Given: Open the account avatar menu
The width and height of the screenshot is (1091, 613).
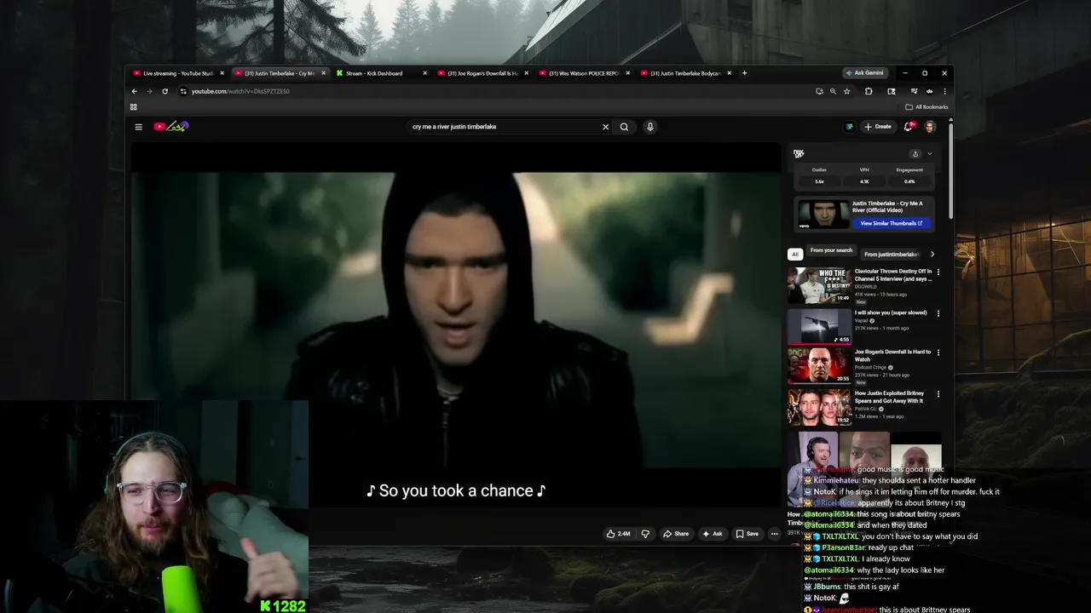Looking at the screenshot, I should pos(930,127).
